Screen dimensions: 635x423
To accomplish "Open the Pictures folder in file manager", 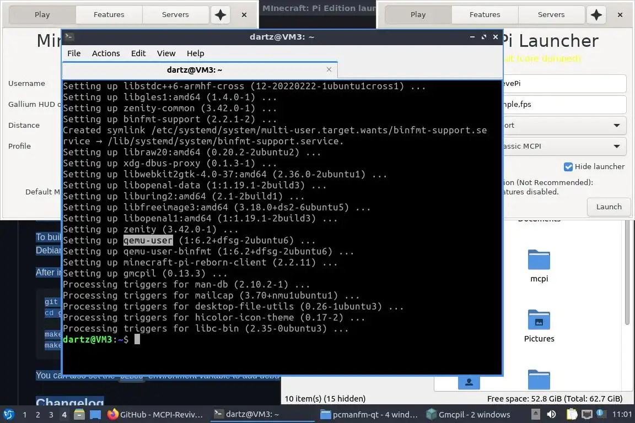I will (539, 326).
